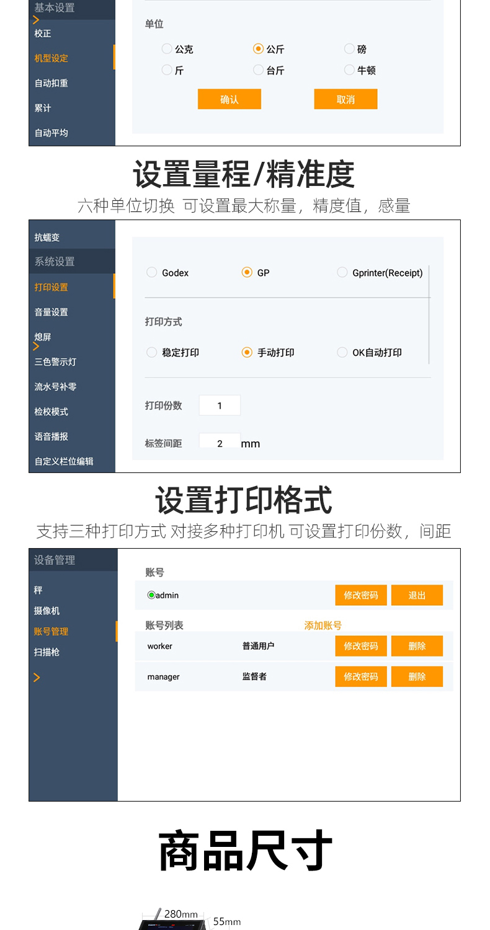
Task: Click 修改密码 in the manager row
Action: [x=361, y=676]
